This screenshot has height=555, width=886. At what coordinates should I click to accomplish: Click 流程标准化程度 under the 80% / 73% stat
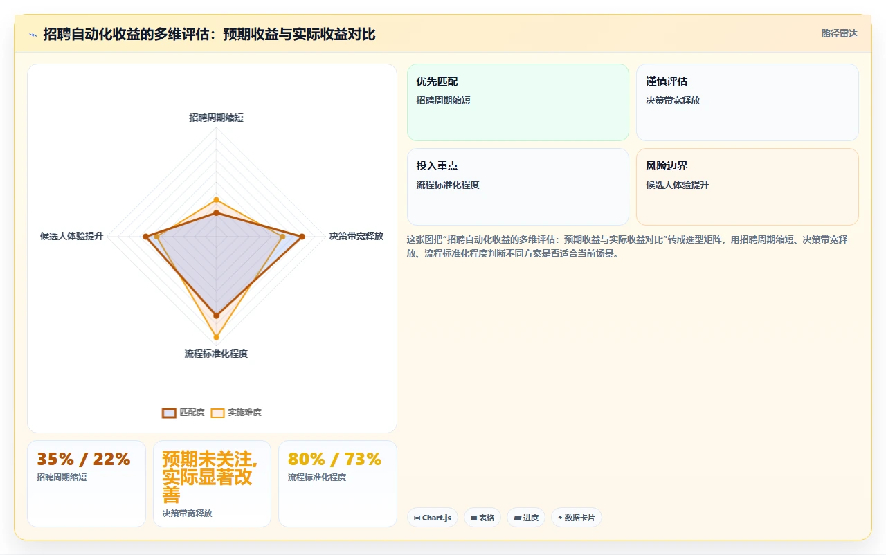317,477
